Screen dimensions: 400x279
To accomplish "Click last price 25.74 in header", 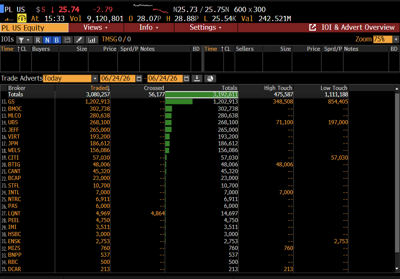I will click(69, 9).
